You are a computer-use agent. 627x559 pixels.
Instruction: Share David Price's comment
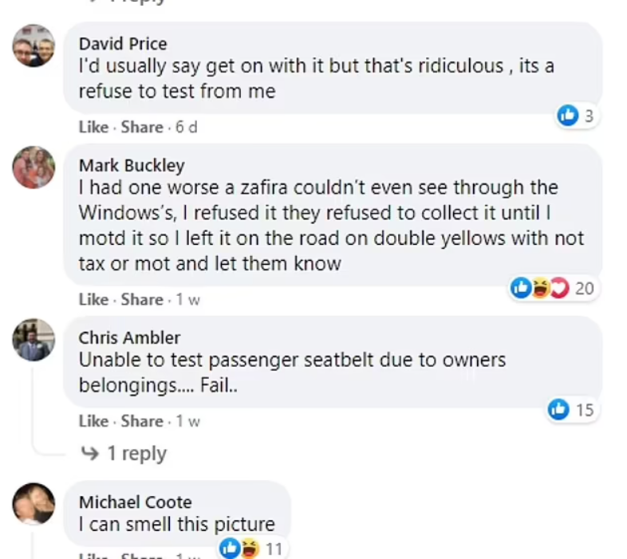[x=141, y=127]
